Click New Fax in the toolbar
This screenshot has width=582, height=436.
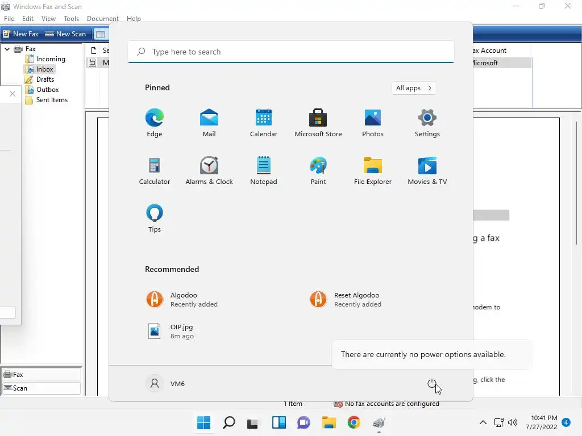coord(21,33)
